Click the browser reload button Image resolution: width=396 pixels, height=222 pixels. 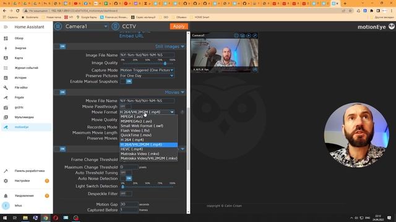(18, 11)
